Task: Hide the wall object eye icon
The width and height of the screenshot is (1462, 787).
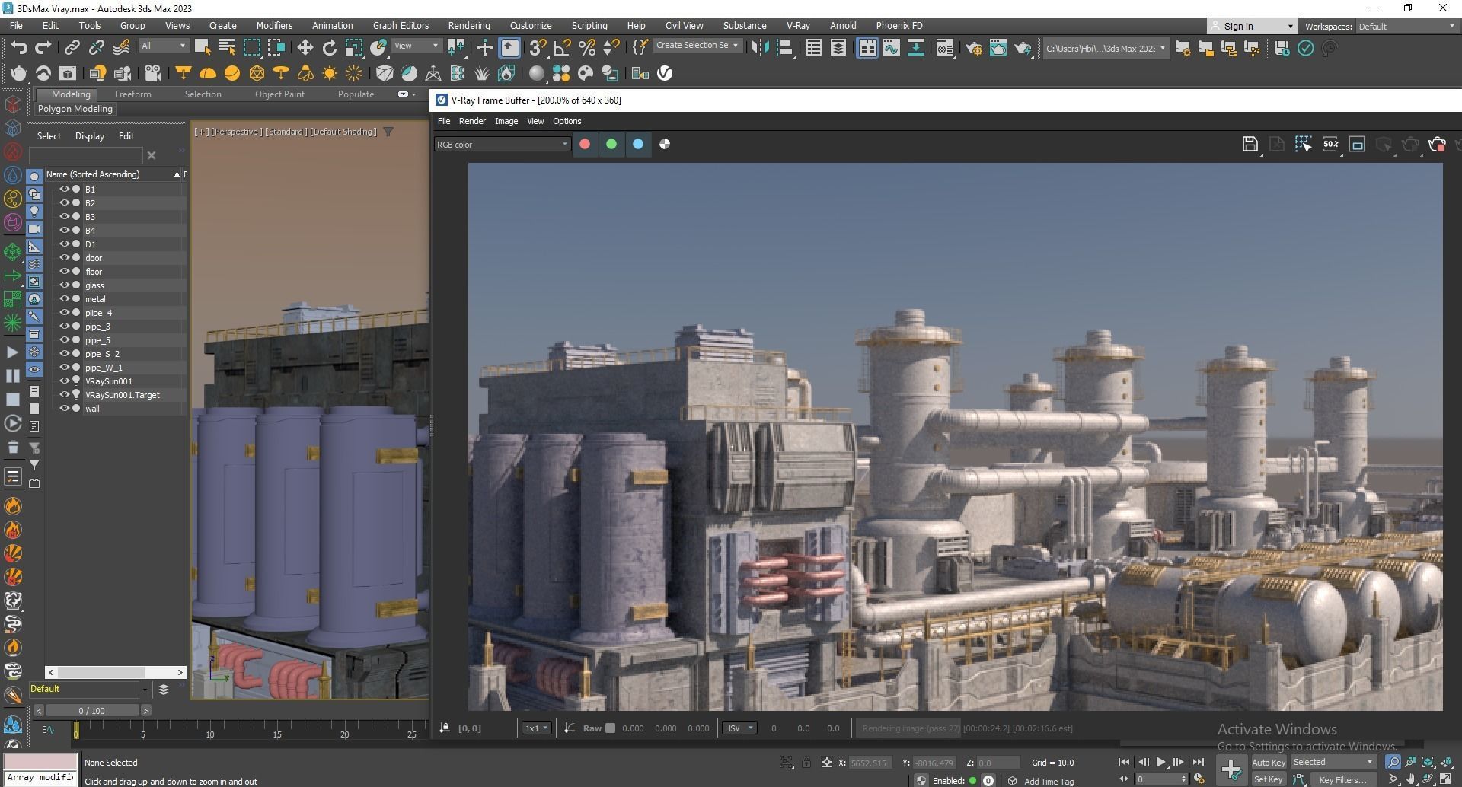Action: [65, 409]
